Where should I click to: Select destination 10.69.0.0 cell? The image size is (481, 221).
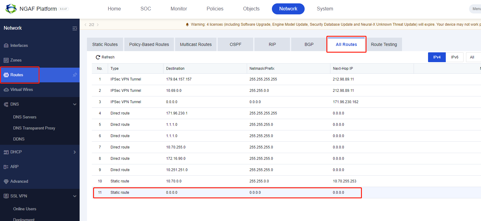pyautogui.click(x=174, y=91)
